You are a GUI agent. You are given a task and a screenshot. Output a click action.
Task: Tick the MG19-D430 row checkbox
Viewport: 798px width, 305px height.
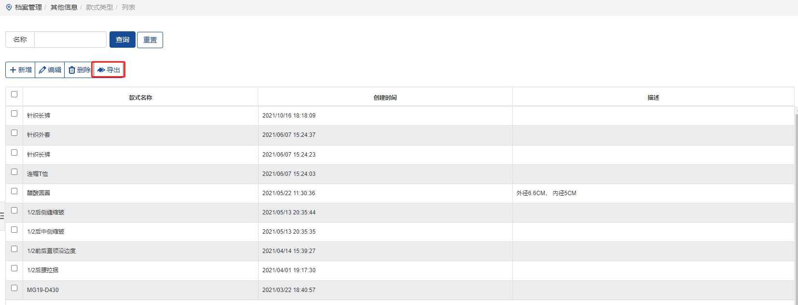point(14,288)
